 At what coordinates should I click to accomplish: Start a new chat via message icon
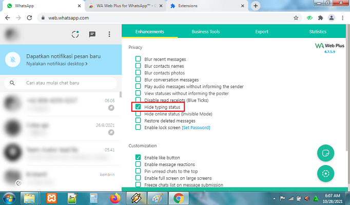coord(92,34)
